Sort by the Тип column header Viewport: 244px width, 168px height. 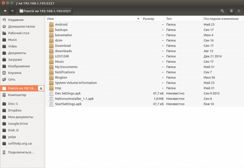coord(183,19)
